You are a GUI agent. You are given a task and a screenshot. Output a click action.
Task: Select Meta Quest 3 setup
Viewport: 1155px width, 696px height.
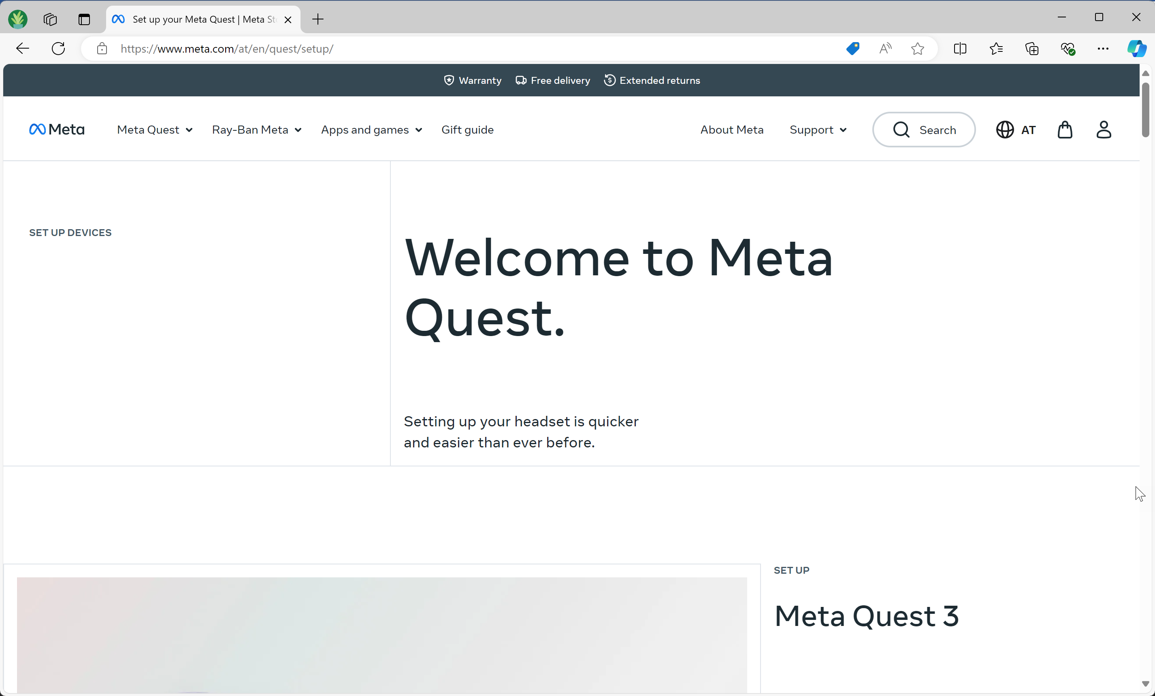point(866,616)
